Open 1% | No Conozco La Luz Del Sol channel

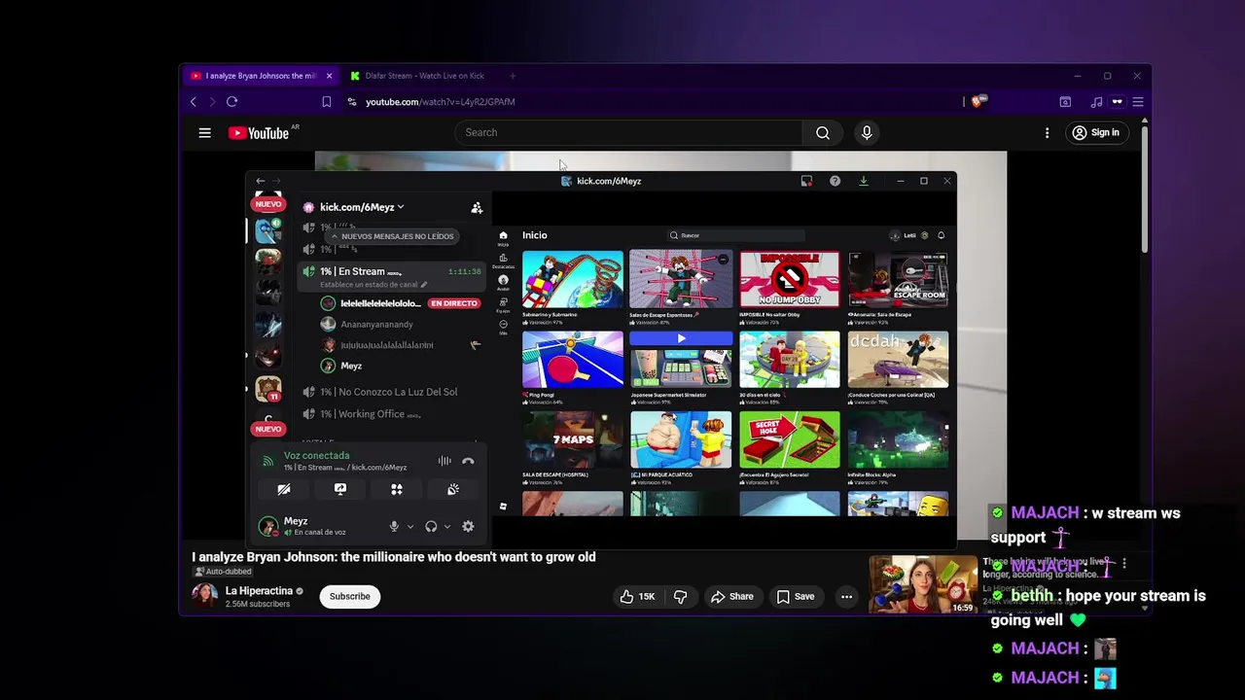(391, 392)
